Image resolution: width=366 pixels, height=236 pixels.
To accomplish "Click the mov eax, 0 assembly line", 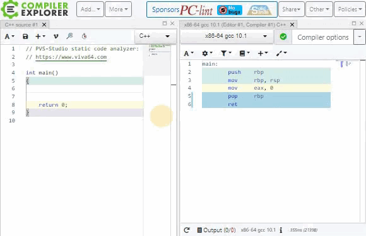I will [x=266, y=88].
